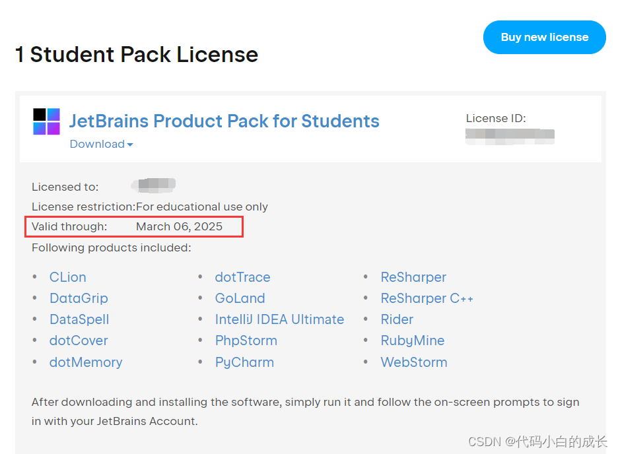The image size is (618, 454).
Task: Expand the Download dropdown
Action: (101, 144)
